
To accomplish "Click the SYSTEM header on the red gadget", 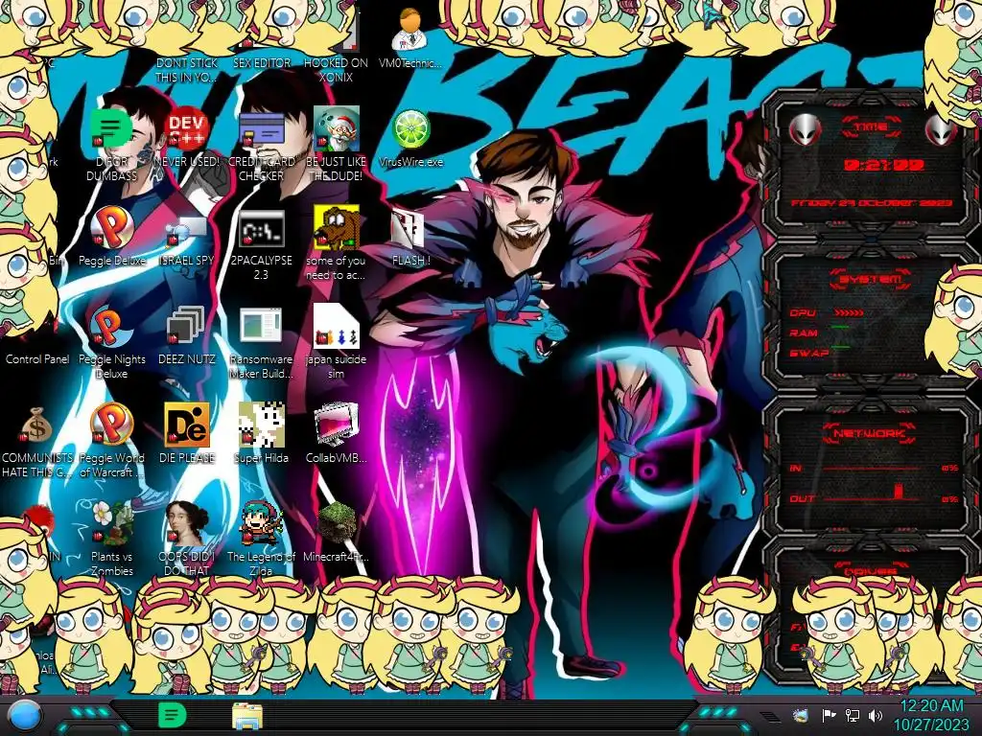I will (x=871, y=279).
